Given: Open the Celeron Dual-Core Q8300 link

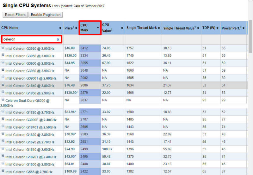Looking at the screenshot, I should pos(28,100).
